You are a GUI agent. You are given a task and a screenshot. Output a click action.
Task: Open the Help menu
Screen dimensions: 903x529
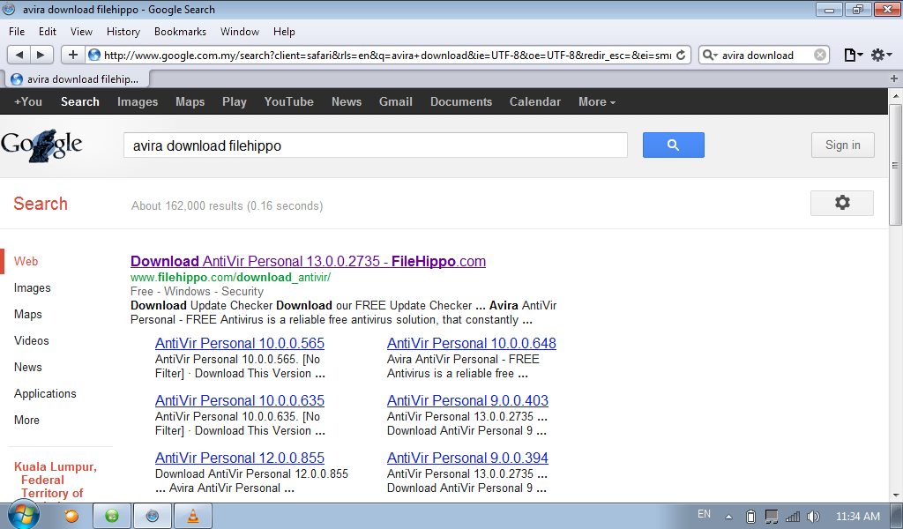[x=284, y=32]
